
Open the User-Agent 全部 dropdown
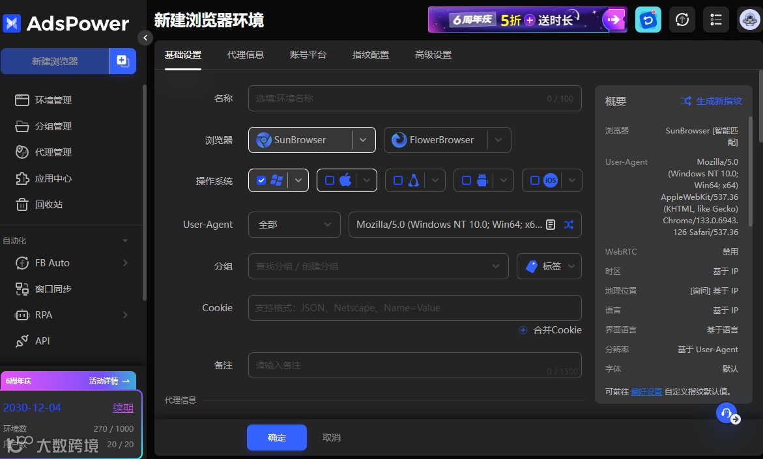(x=295, y=225)
